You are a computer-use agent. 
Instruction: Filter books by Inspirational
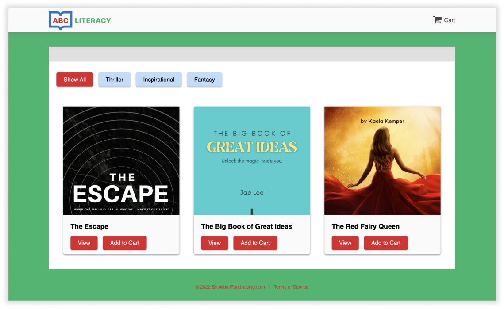[159, 80]
